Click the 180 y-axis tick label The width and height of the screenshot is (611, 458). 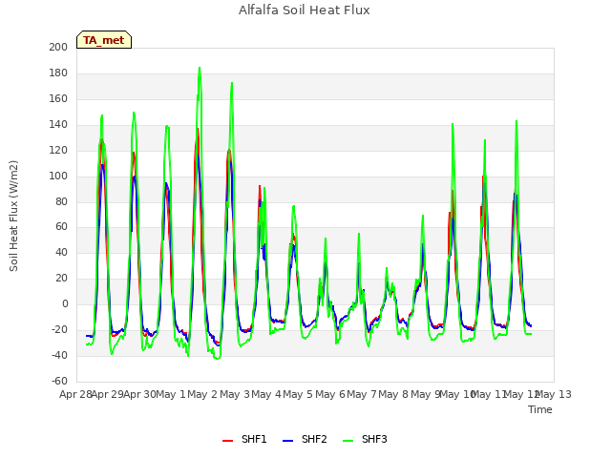coord(58,73)
